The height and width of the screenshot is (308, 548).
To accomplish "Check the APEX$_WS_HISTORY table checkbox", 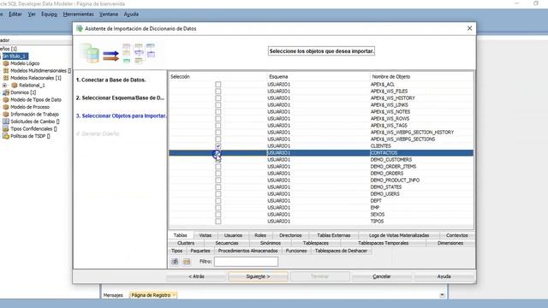I will (218, 98).
